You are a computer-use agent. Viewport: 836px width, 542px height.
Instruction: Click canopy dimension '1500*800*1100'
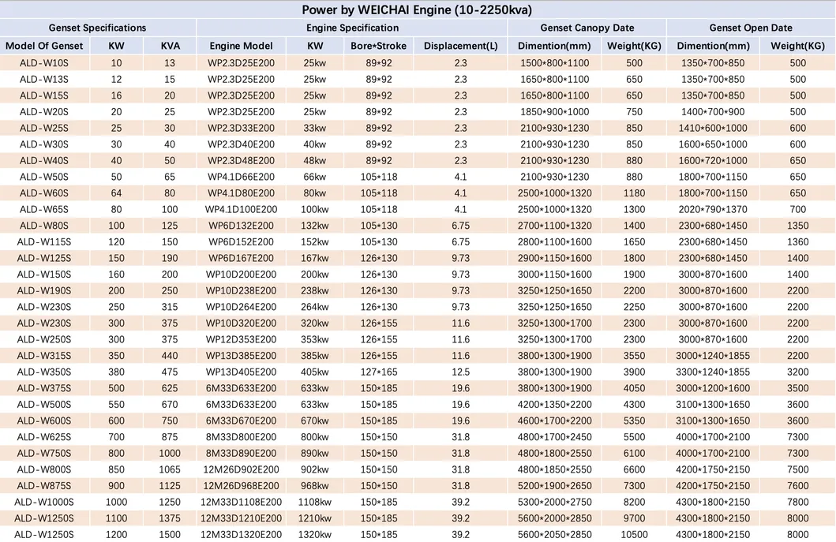click(x=554, y=63)
